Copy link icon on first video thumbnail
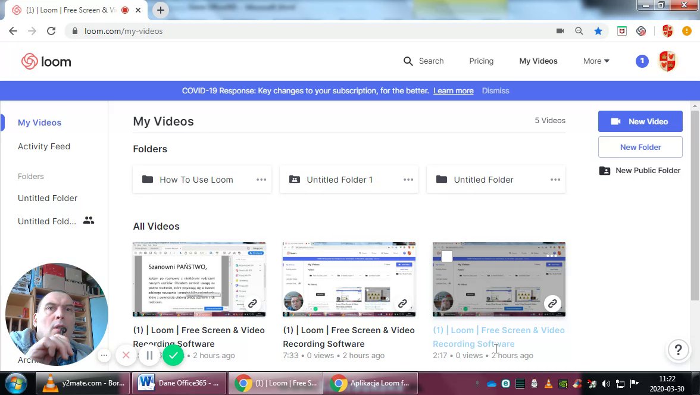The width and height of the screenshot is (700, 395). (x=252, y=303)
